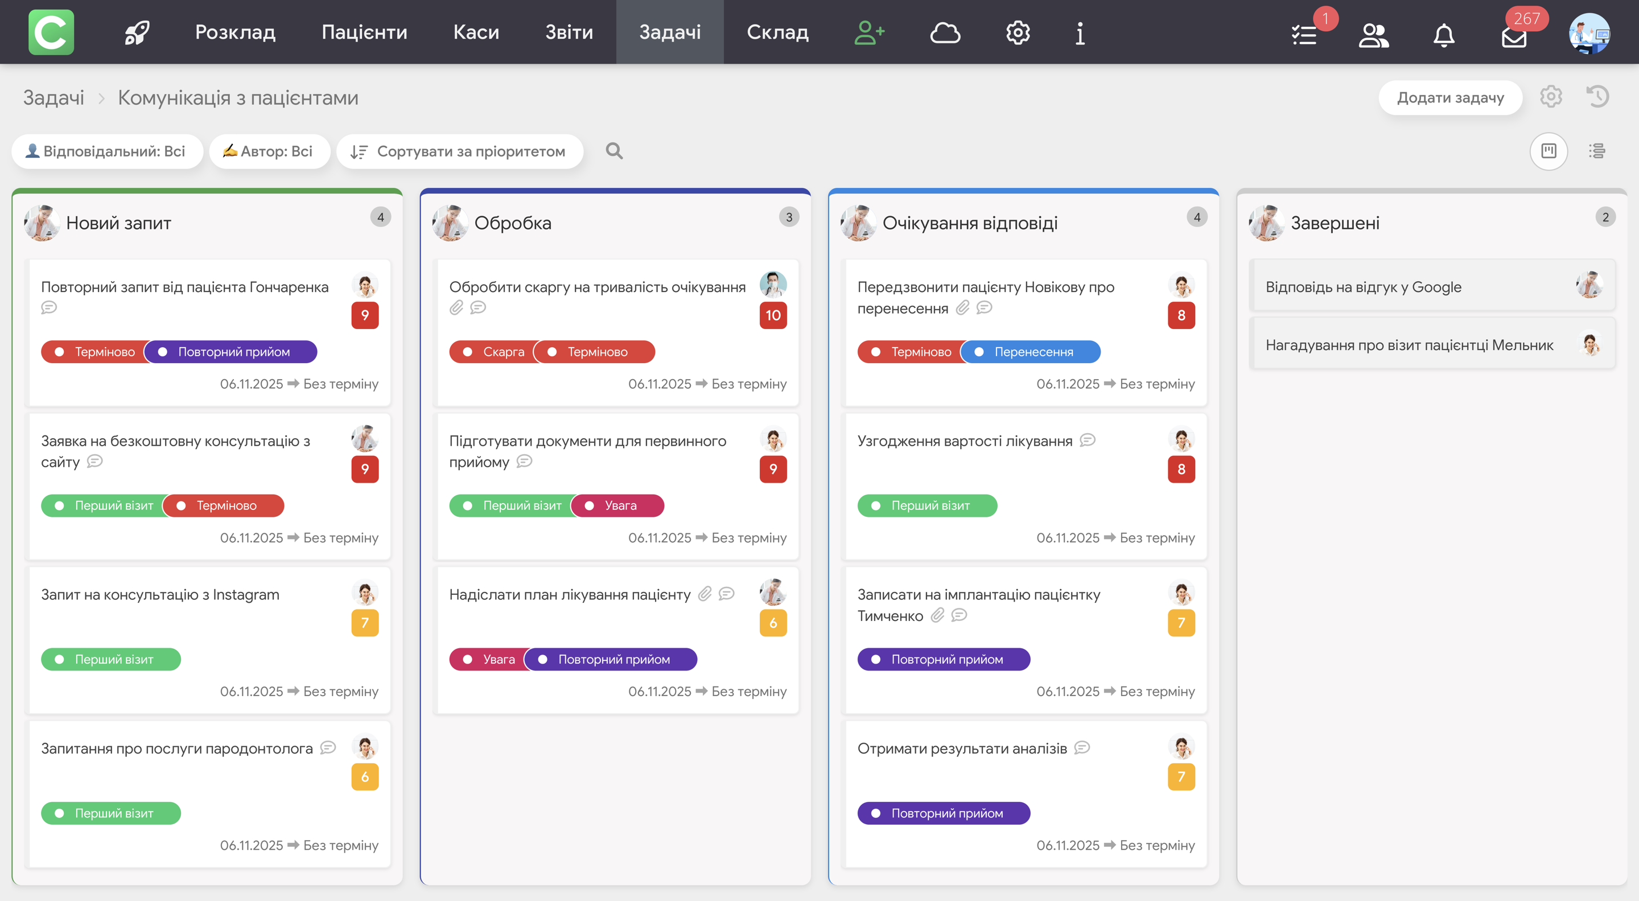Open the Відповідь на відгук у Google card
Image resolution: width=1639 pixels, height=901 pixels.
tap(1363, 287)
